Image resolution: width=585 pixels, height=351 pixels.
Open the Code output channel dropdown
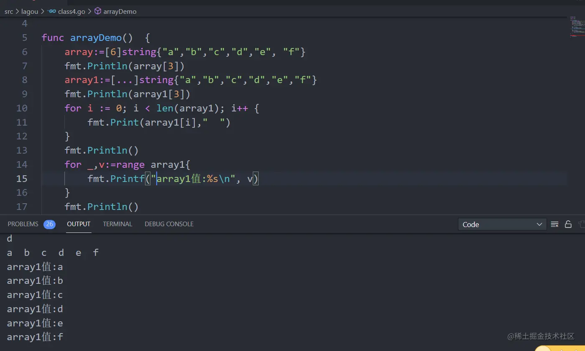(502, 224)
